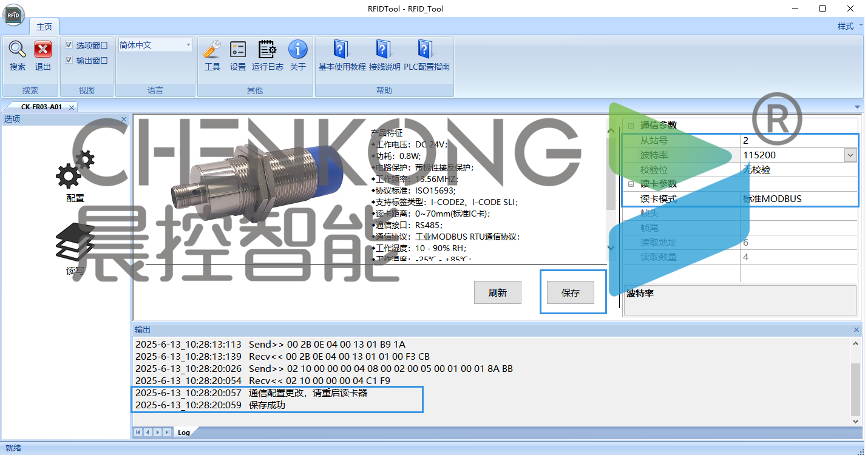865x455 pixels.
Task: Go to last log tab navigation arrow
Action: 167,432
